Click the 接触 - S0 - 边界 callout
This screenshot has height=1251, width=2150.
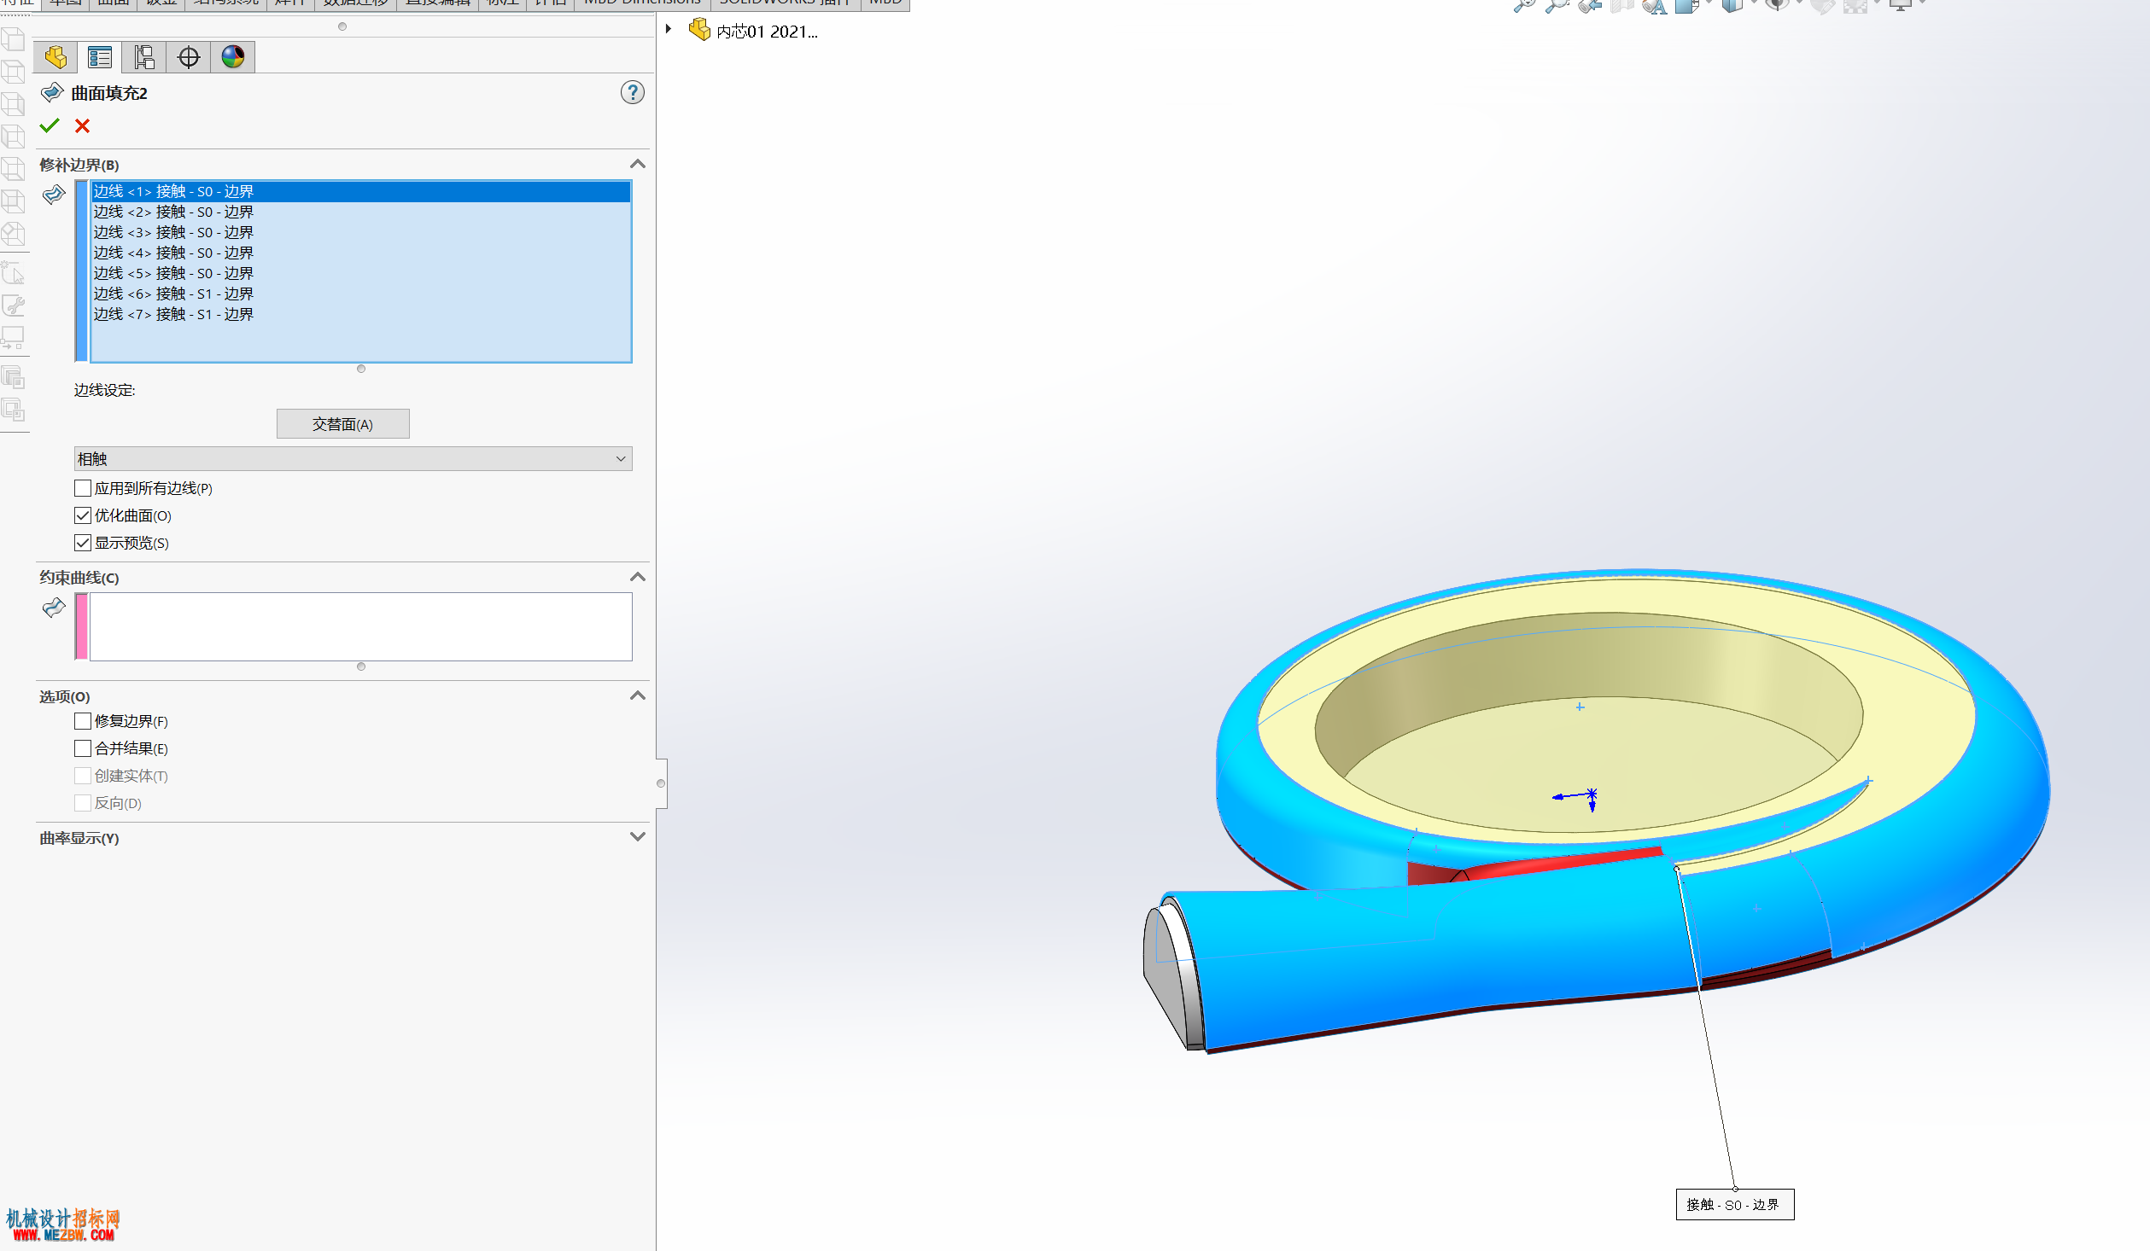coord(1734,1204)
